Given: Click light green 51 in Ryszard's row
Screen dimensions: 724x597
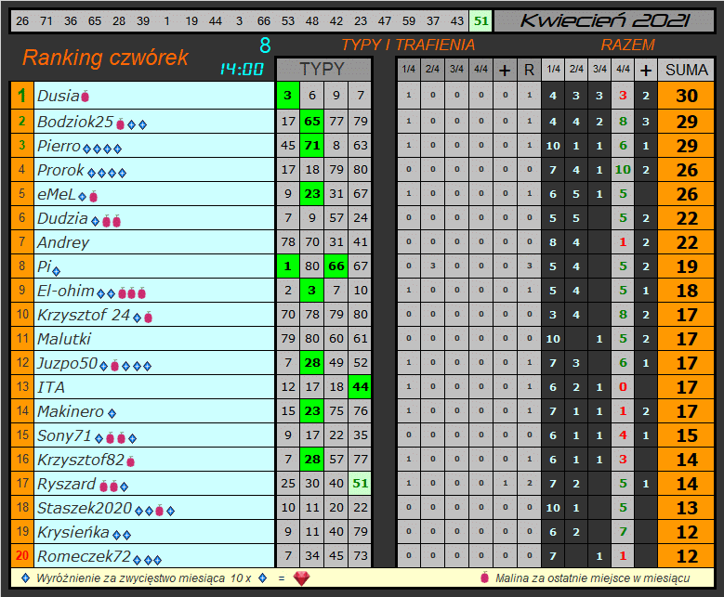Looking at the screenshot, I should tap(361, 484).
